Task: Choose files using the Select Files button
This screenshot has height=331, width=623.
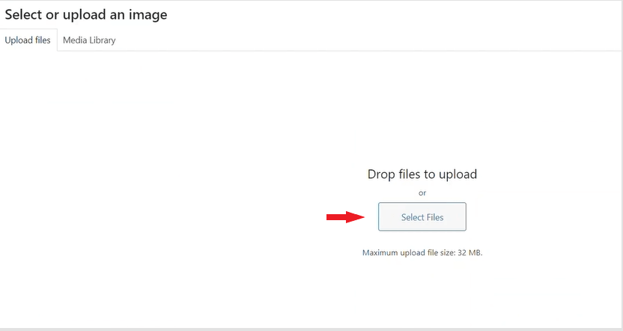Action: [422, 217]
